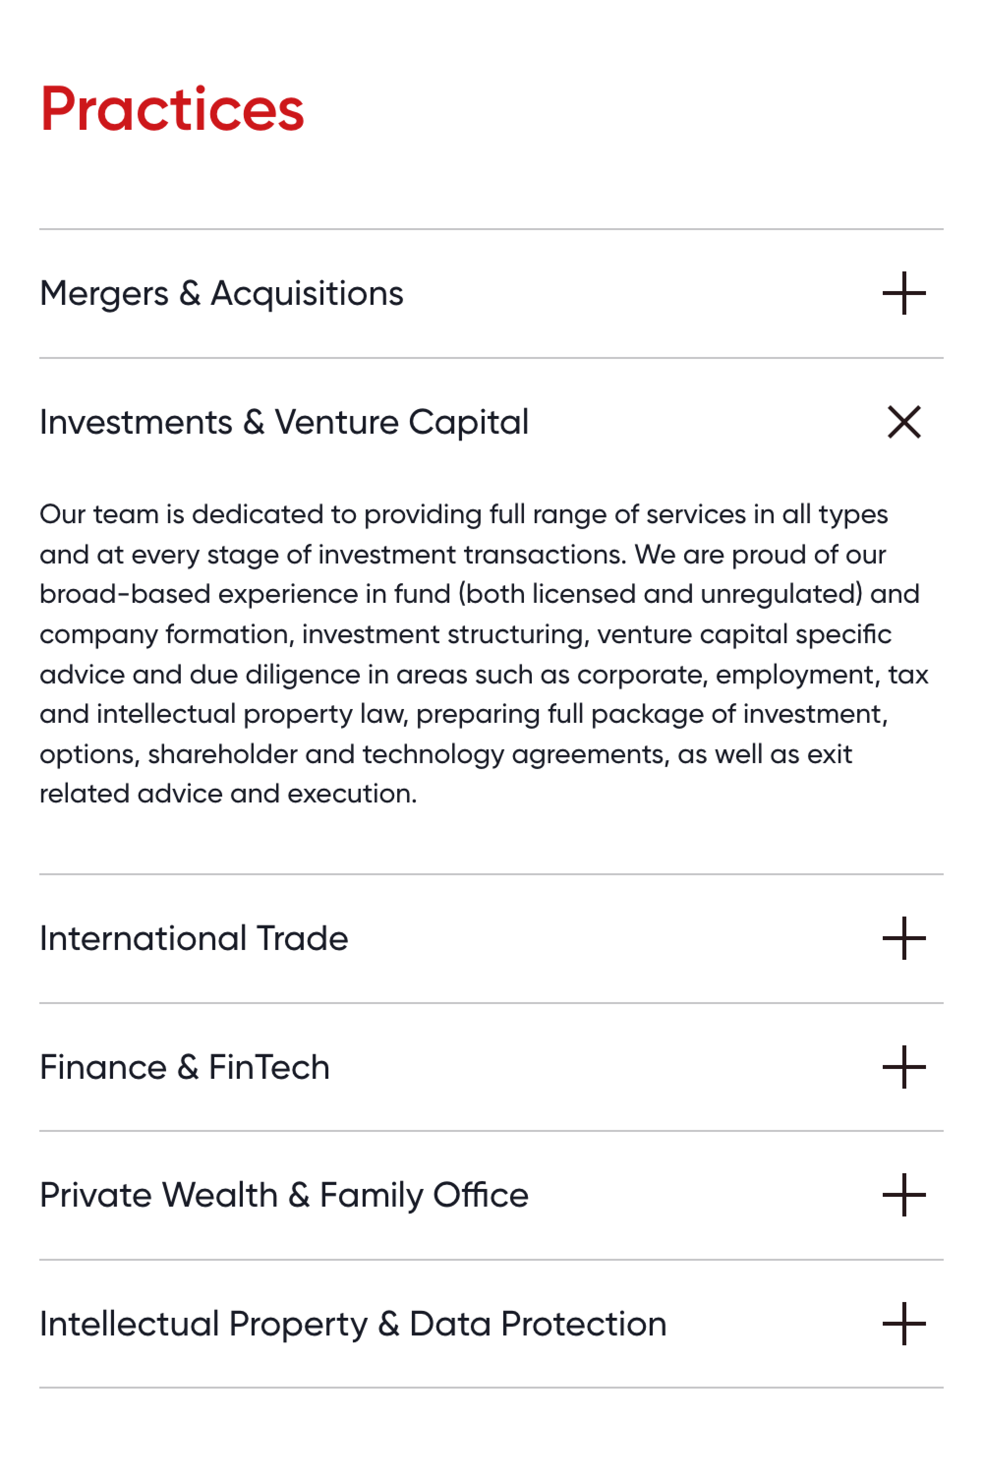Click the X icon next to Investments & Venture Capital
The image size is (983, 1482).
click(x=903, y=422)
